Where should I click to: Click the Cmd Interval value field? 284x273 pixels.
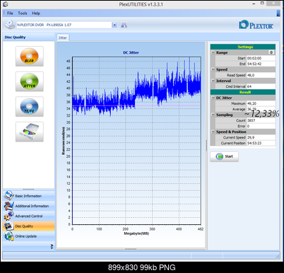click(x=261, y=86)
